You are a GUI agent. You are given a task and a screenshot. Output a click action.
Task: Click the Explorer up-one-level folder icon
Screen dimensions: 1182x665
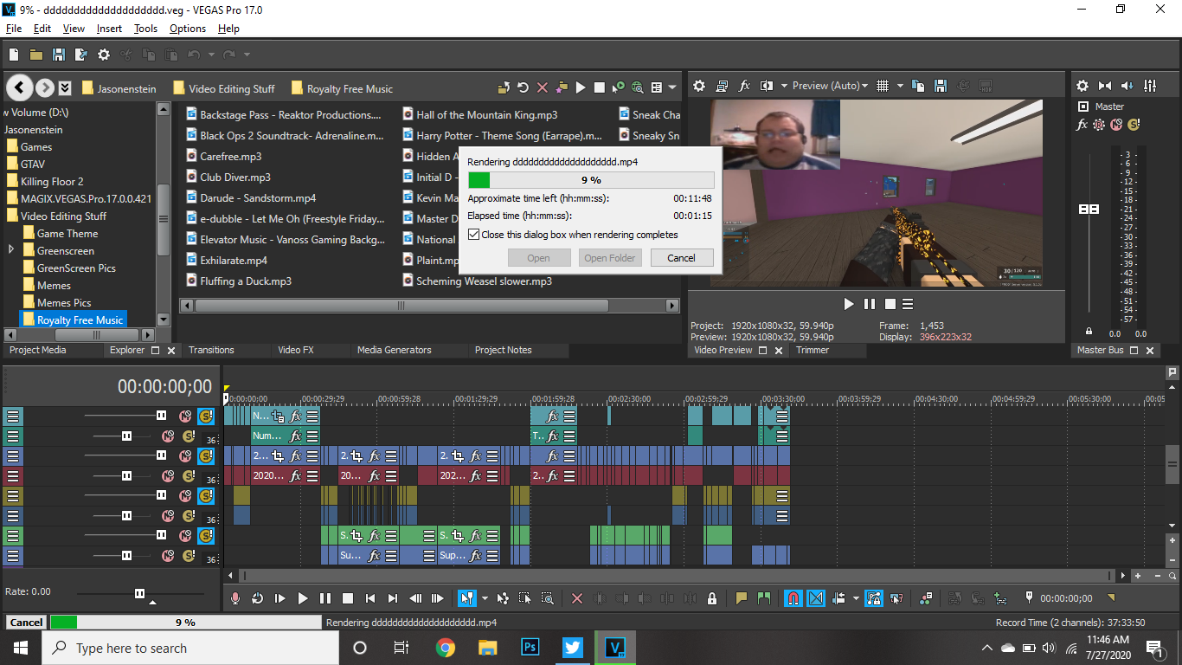[504, 87]
